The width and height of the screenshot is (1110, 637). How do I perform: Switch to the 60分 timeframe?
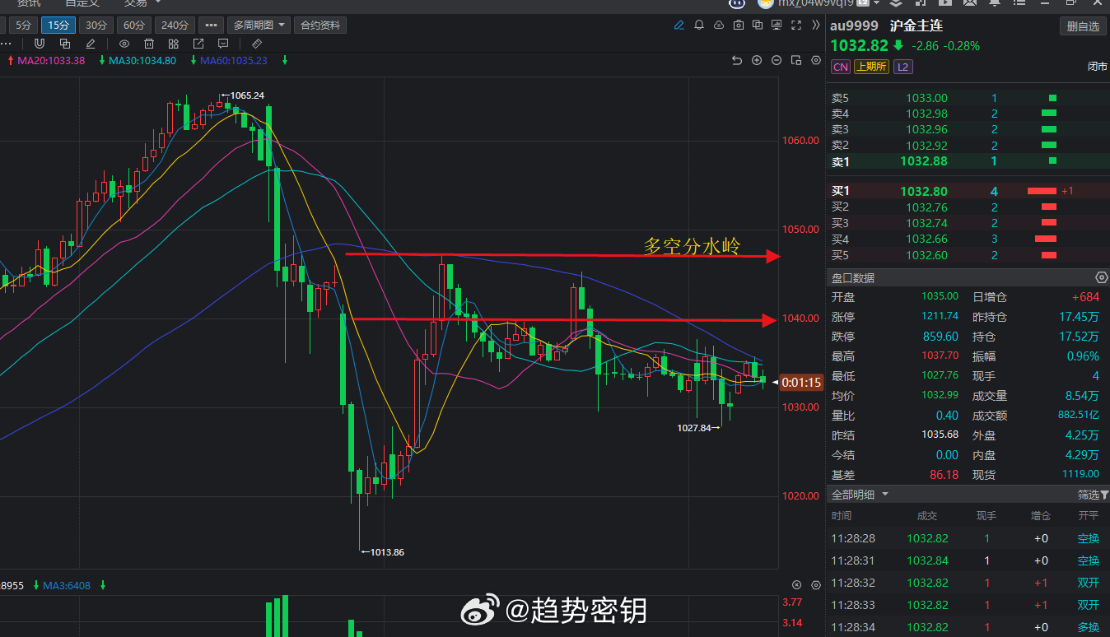pos(133,26)
